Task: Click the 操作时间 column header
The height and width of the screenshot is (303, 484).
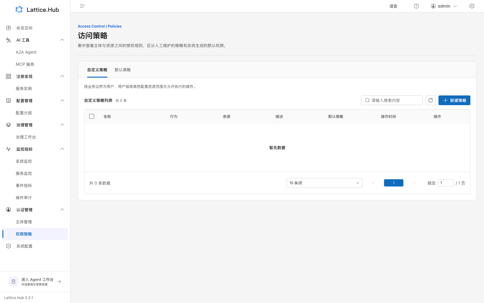Action: pyautogui.click(x=388, y=117)
